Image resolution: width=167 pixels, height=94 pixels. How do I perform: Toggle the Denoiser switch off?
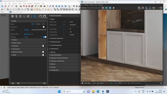point(45,37)
